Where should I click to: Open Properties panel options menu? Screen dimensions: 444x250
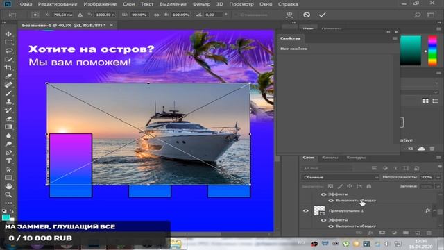[395, 38]
